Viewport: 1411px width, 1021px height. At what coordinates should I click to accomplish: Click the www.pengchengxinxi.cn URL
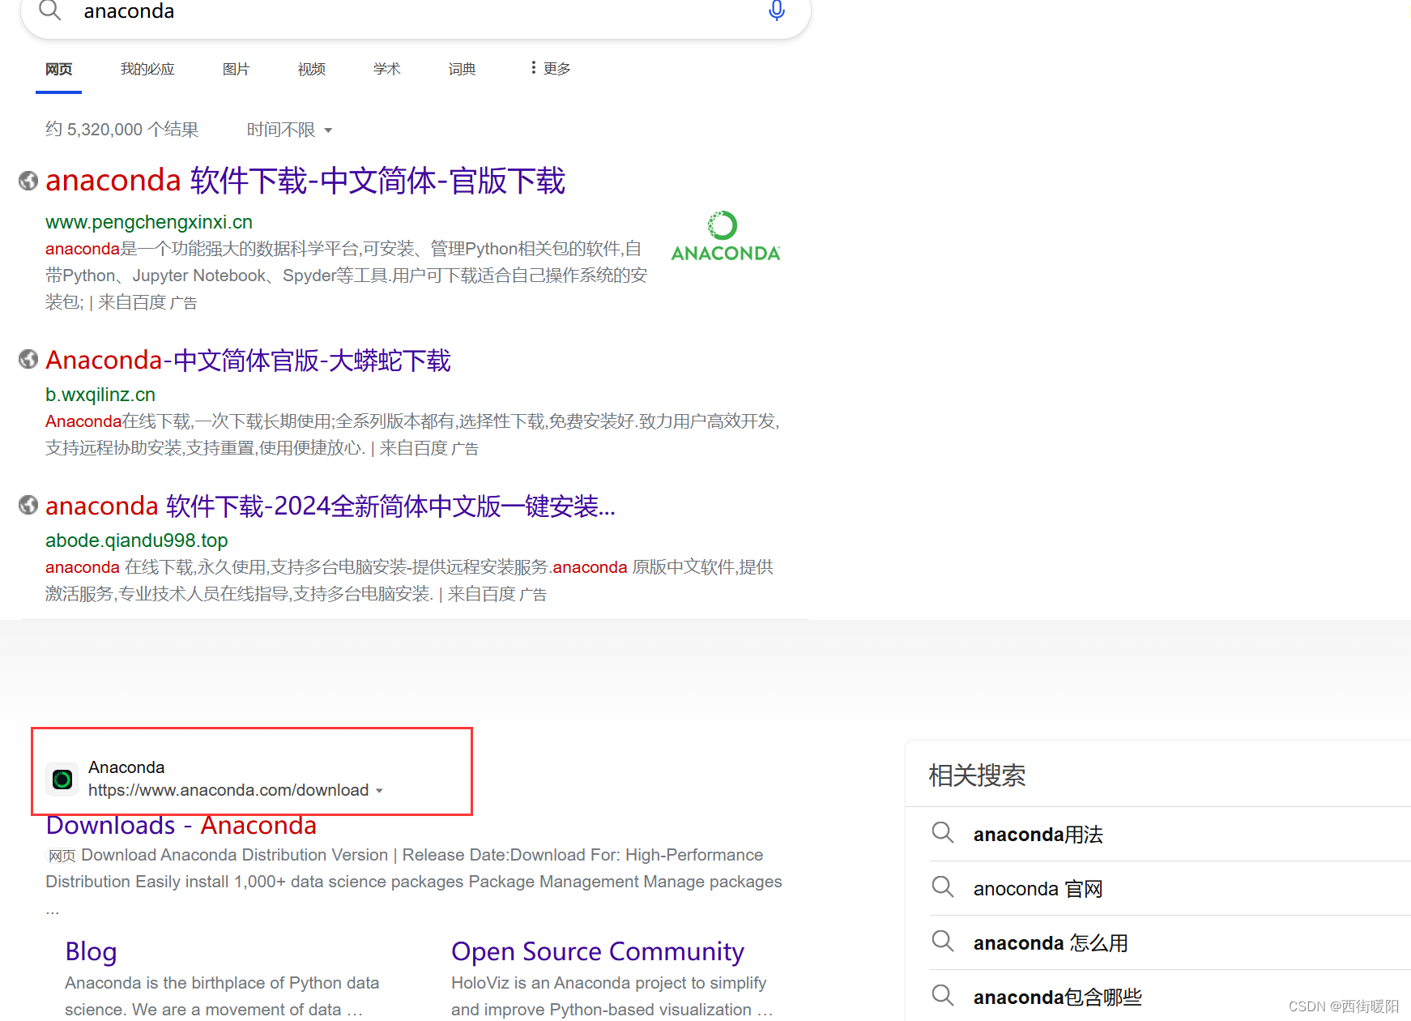[x=149, y=222]
